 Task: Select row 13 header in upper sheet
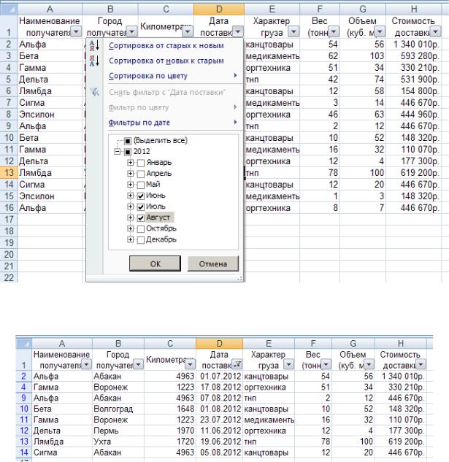tap(9, 173)
